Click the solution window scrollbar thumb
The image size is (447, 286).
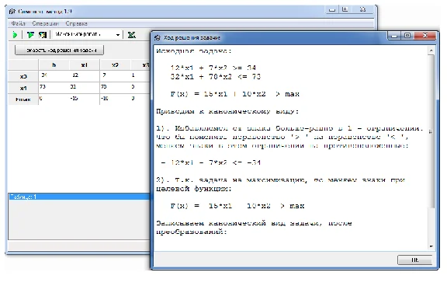[x=431, y=131]
